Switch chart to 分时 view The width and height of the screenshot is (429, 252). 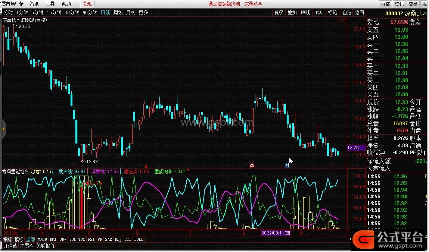point(8,13)
